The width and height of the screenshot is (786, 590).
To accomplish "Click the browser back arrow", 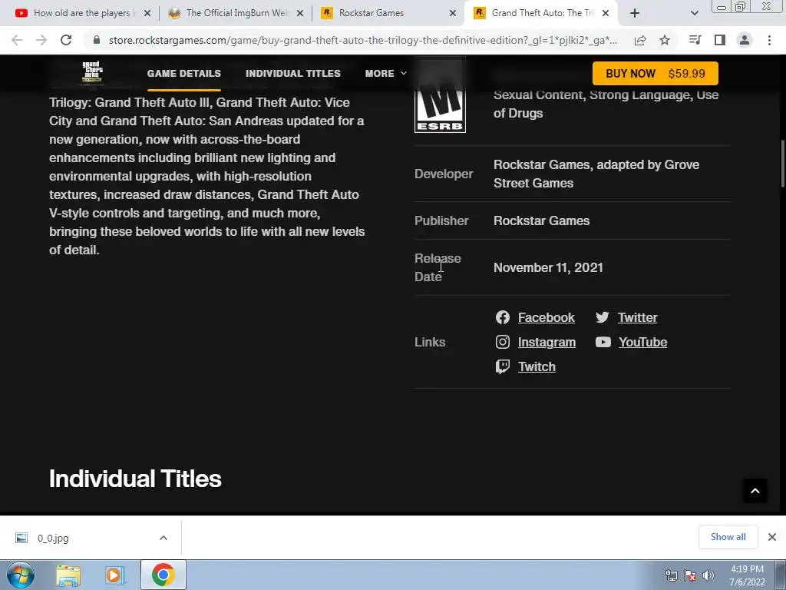I will pos(17,40).
